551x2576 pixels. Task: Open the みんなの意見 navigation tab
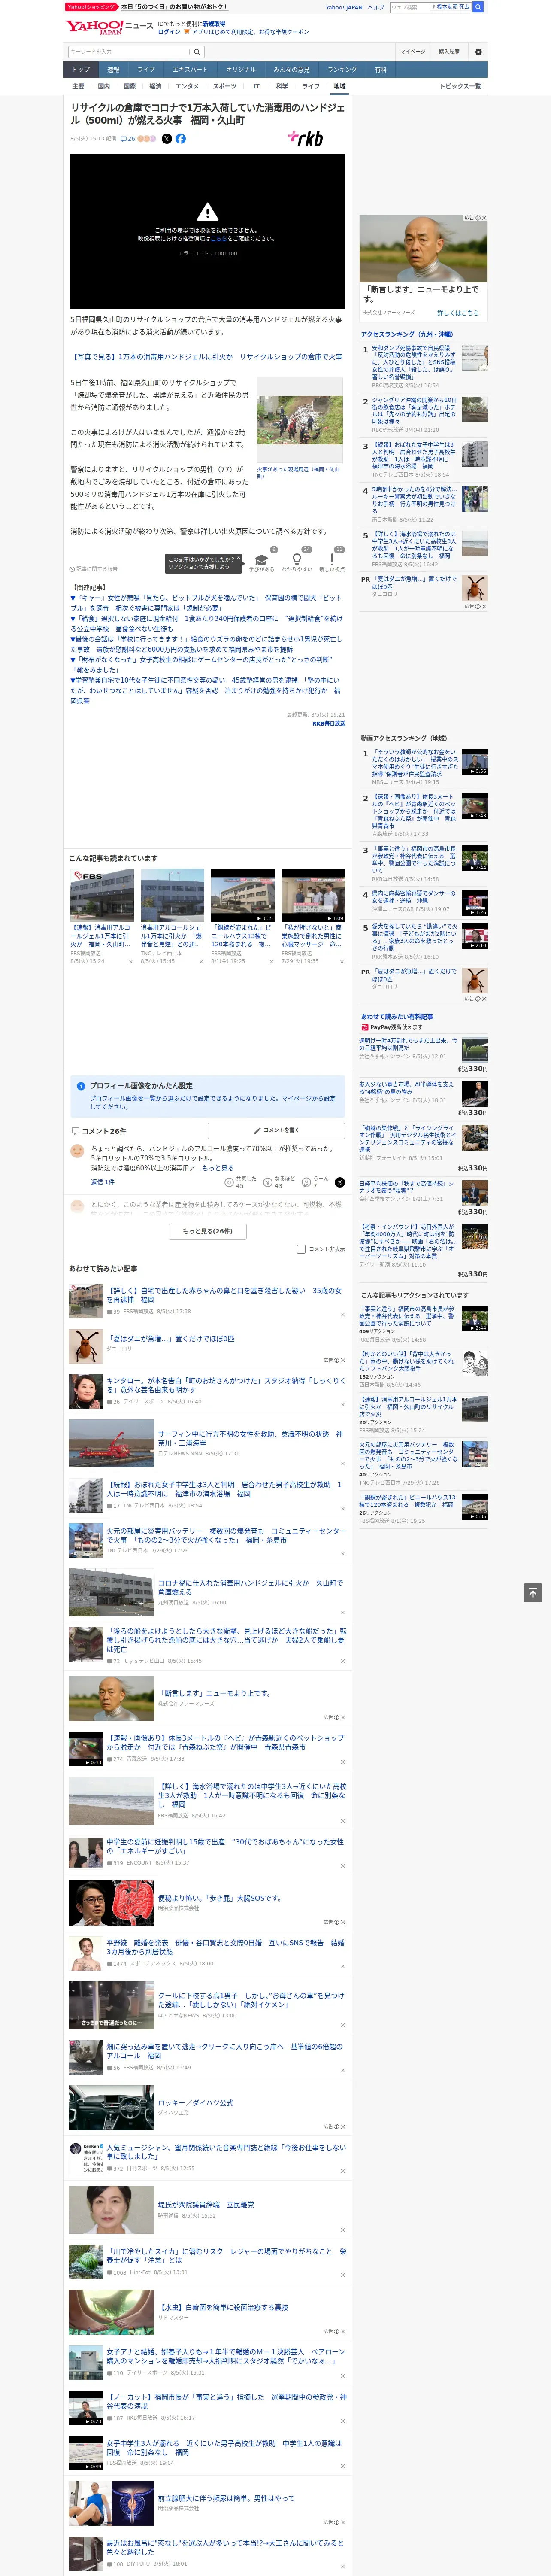click(x=291, y=69)
